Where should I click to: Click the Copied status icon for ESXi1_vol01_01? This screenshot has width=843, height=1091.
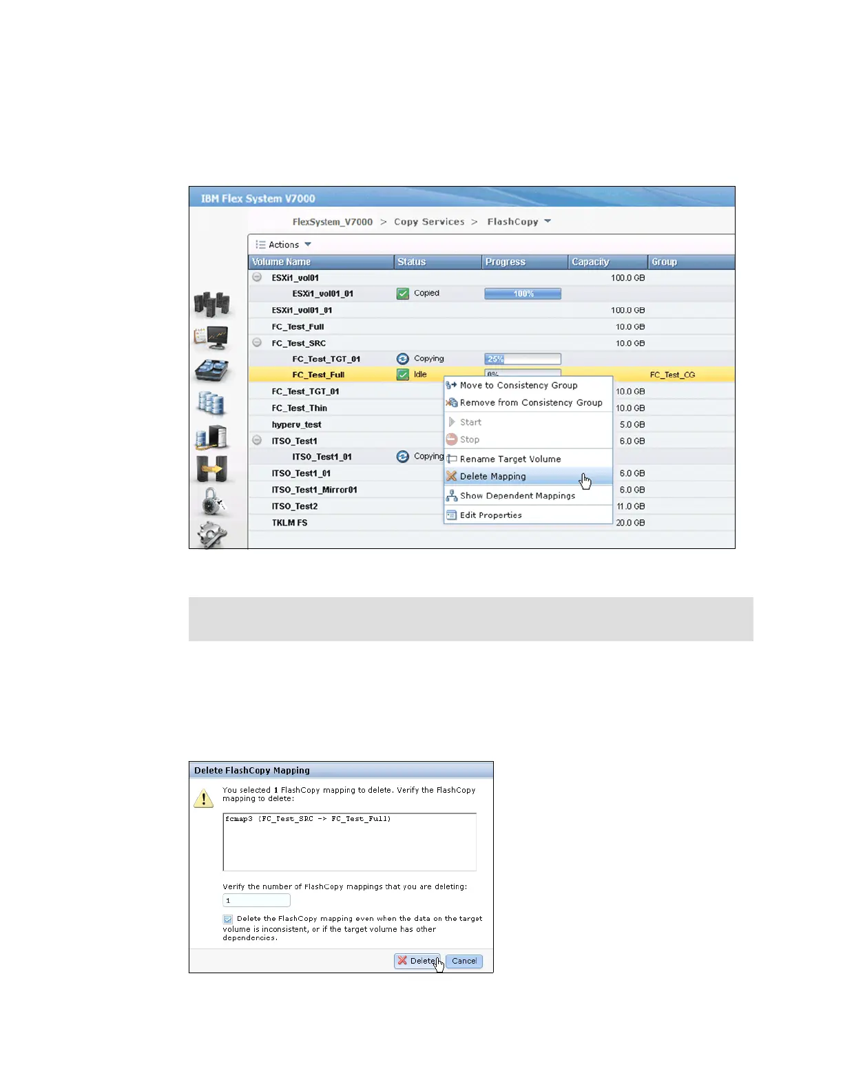coord(403,294)
